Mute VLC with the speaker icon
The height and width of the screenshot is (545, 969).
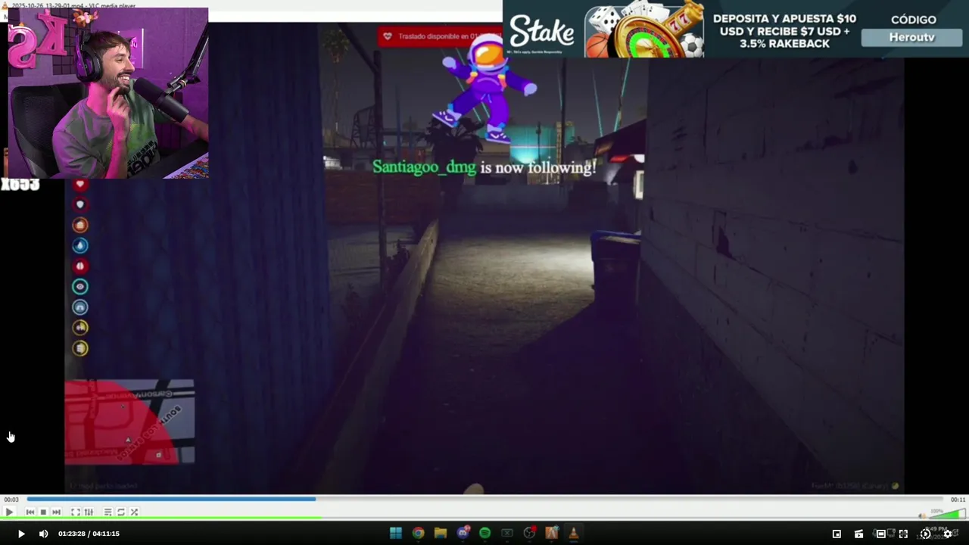922,515
